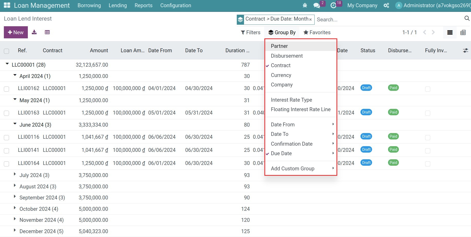Select the LLI00141 row checkbox

point(6,151)
